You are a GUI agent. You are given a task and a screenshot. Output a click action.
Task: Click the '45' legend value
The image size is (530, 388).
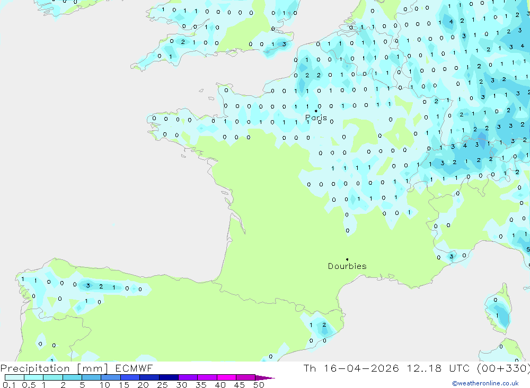[240, 385]
